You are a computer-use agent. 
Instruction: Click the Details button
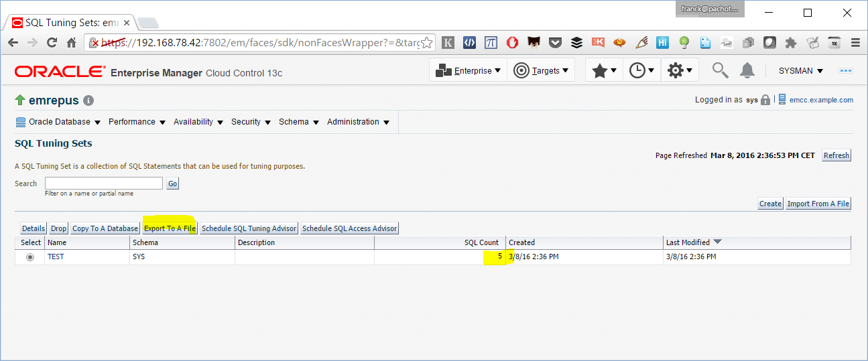[34, 228]
